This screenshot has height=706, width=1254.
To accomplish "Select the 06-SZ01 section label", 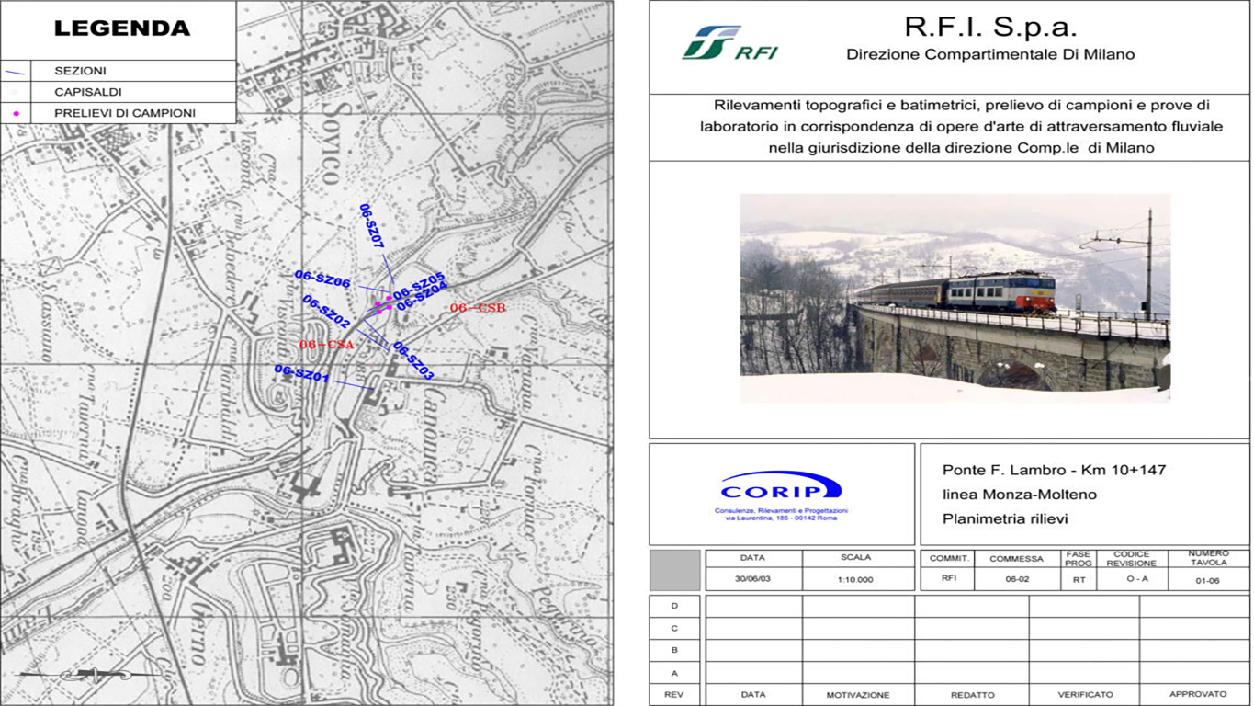I will (x=301, y=371).
